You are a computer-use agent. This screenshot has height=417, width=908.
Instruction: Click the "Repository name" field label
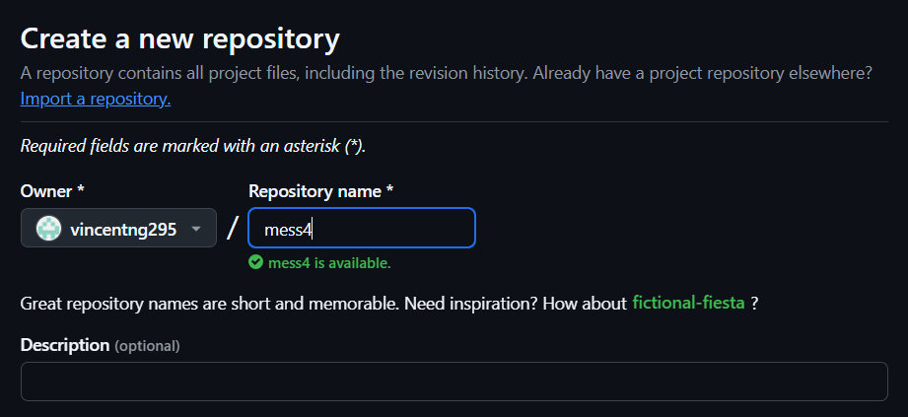315,190
